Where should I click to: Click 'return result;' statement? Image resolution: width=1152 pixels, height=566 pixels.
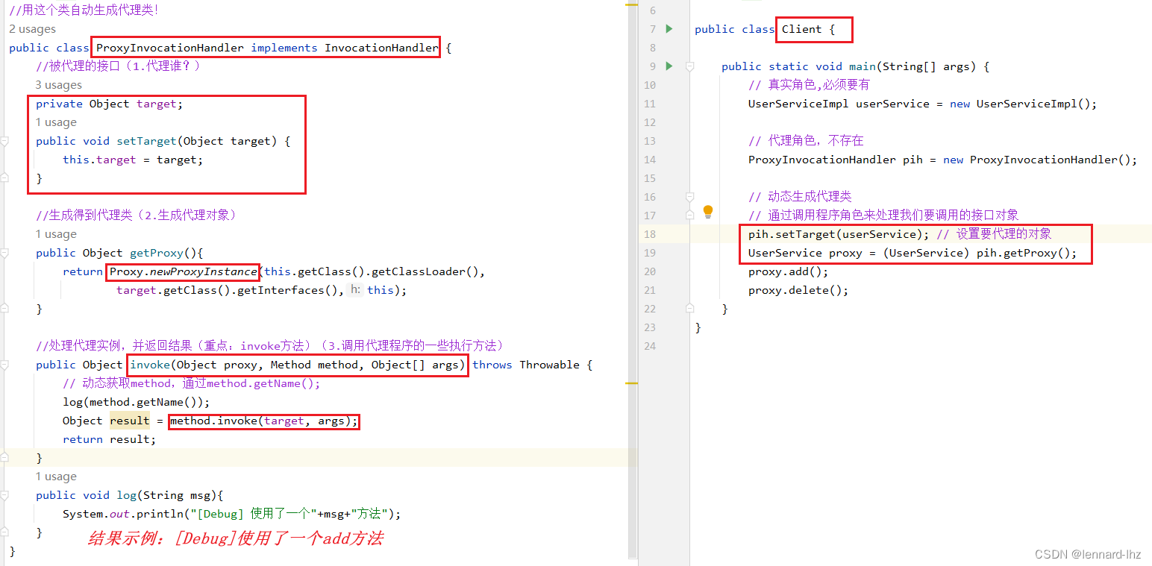click(110, 439)
